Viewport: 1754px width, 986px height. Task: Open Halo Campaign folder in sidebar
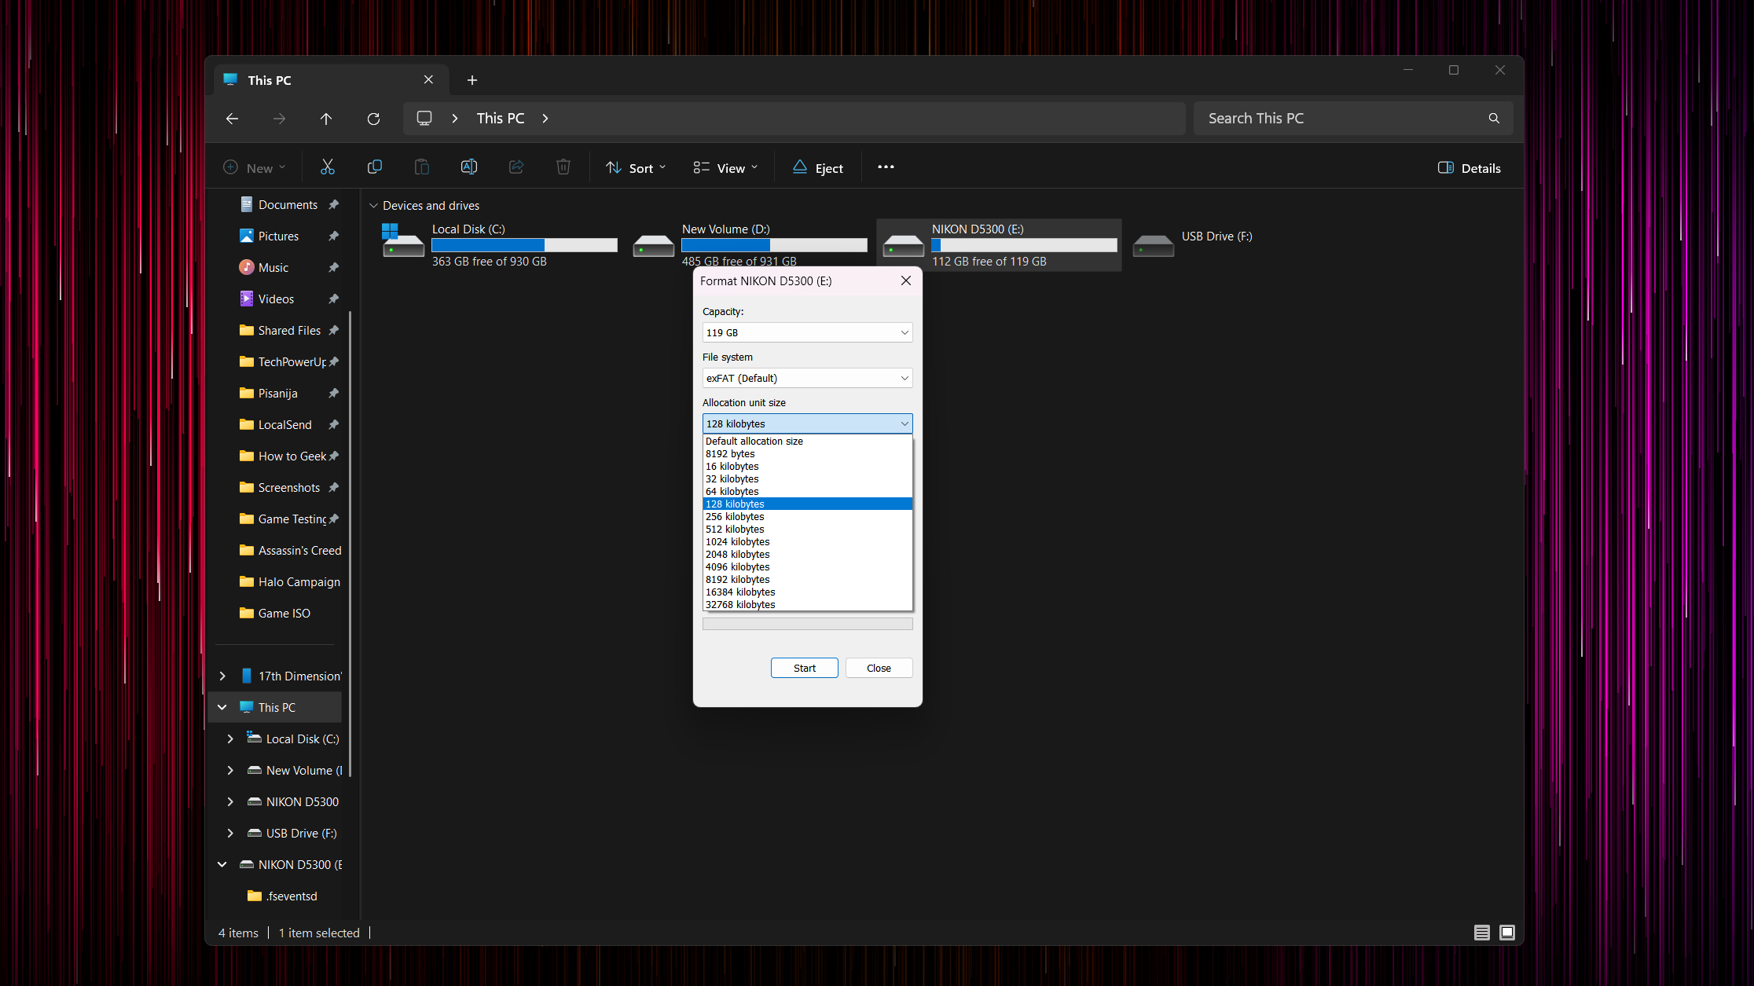point(299,582)
